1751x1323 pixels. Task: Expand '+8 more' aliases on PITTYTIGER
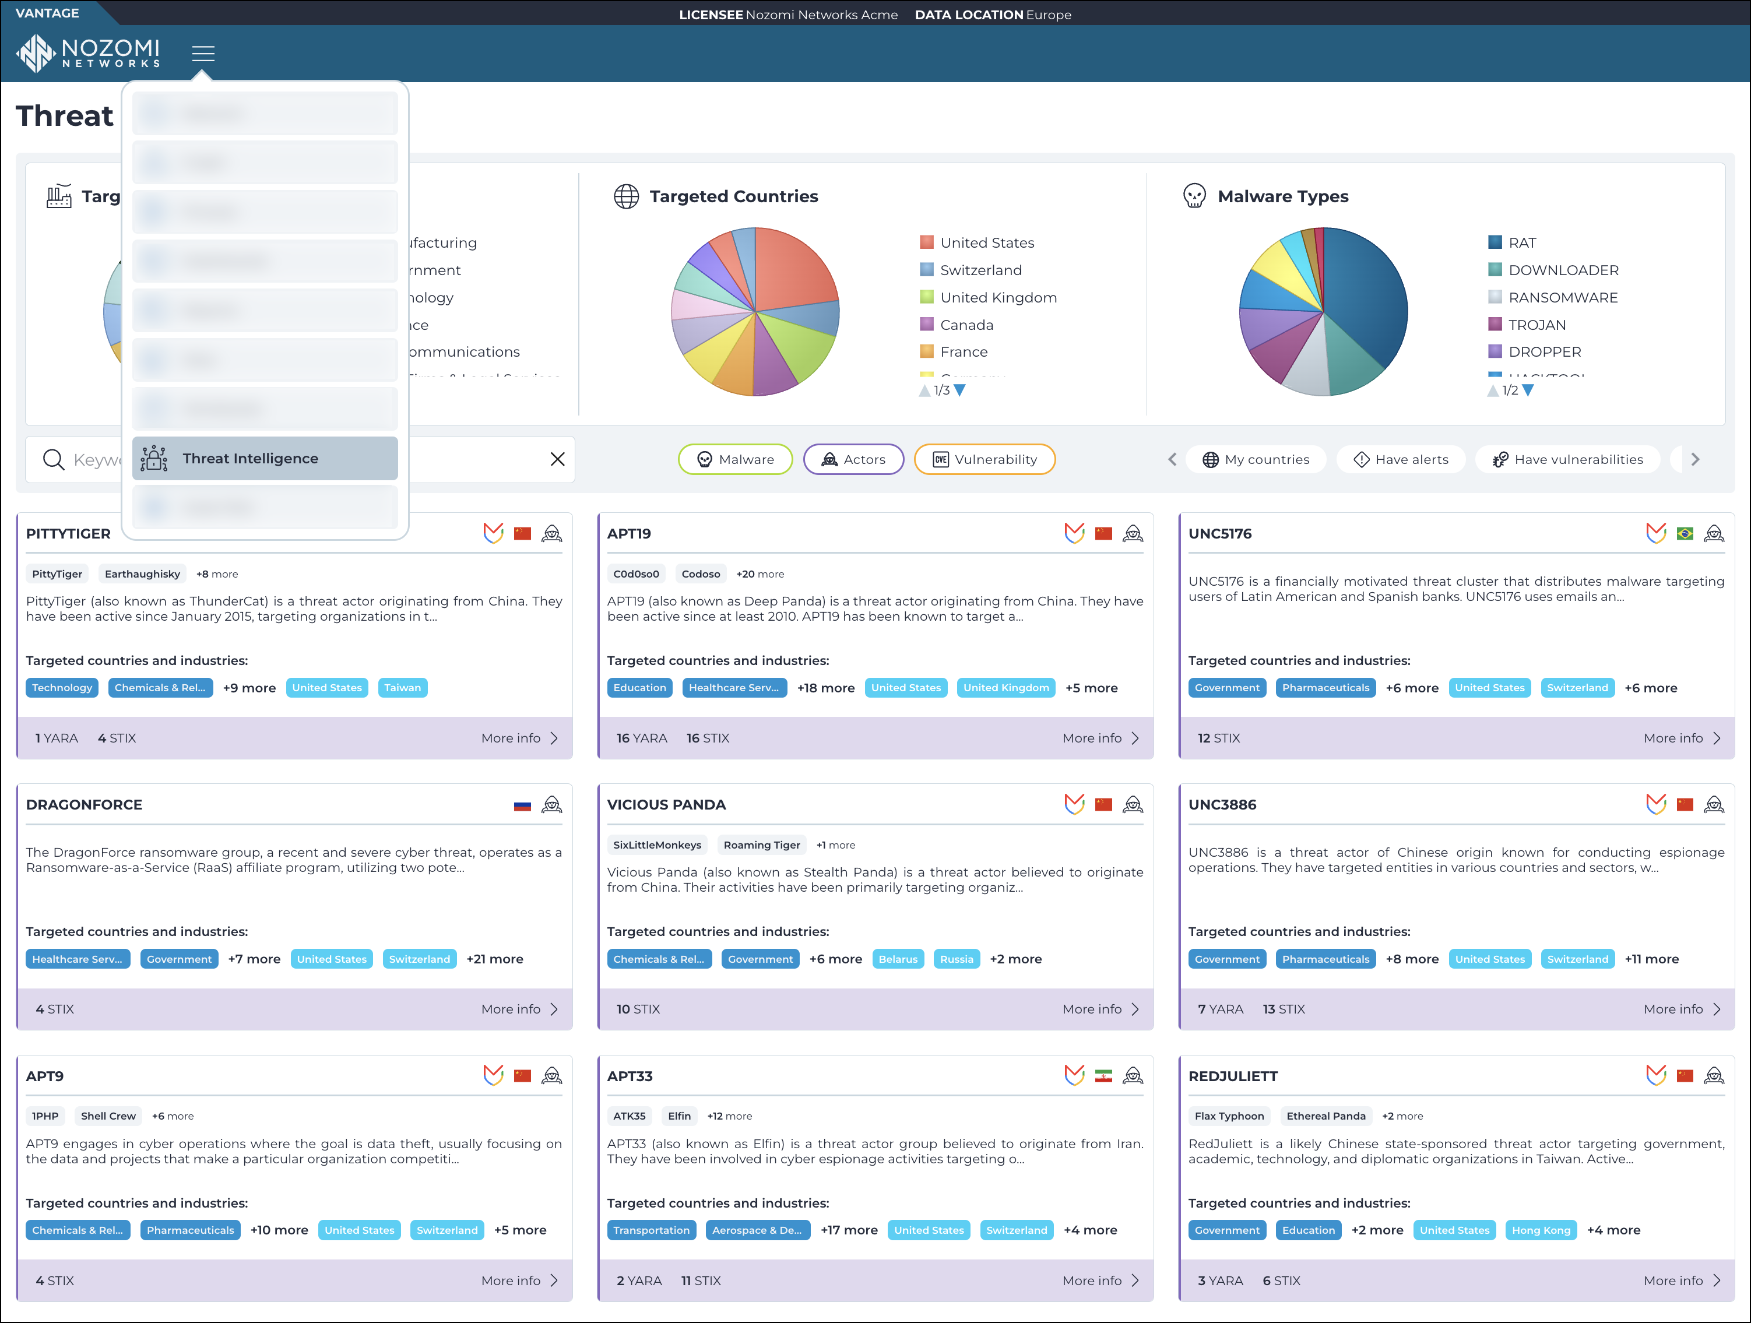(217, 573)
